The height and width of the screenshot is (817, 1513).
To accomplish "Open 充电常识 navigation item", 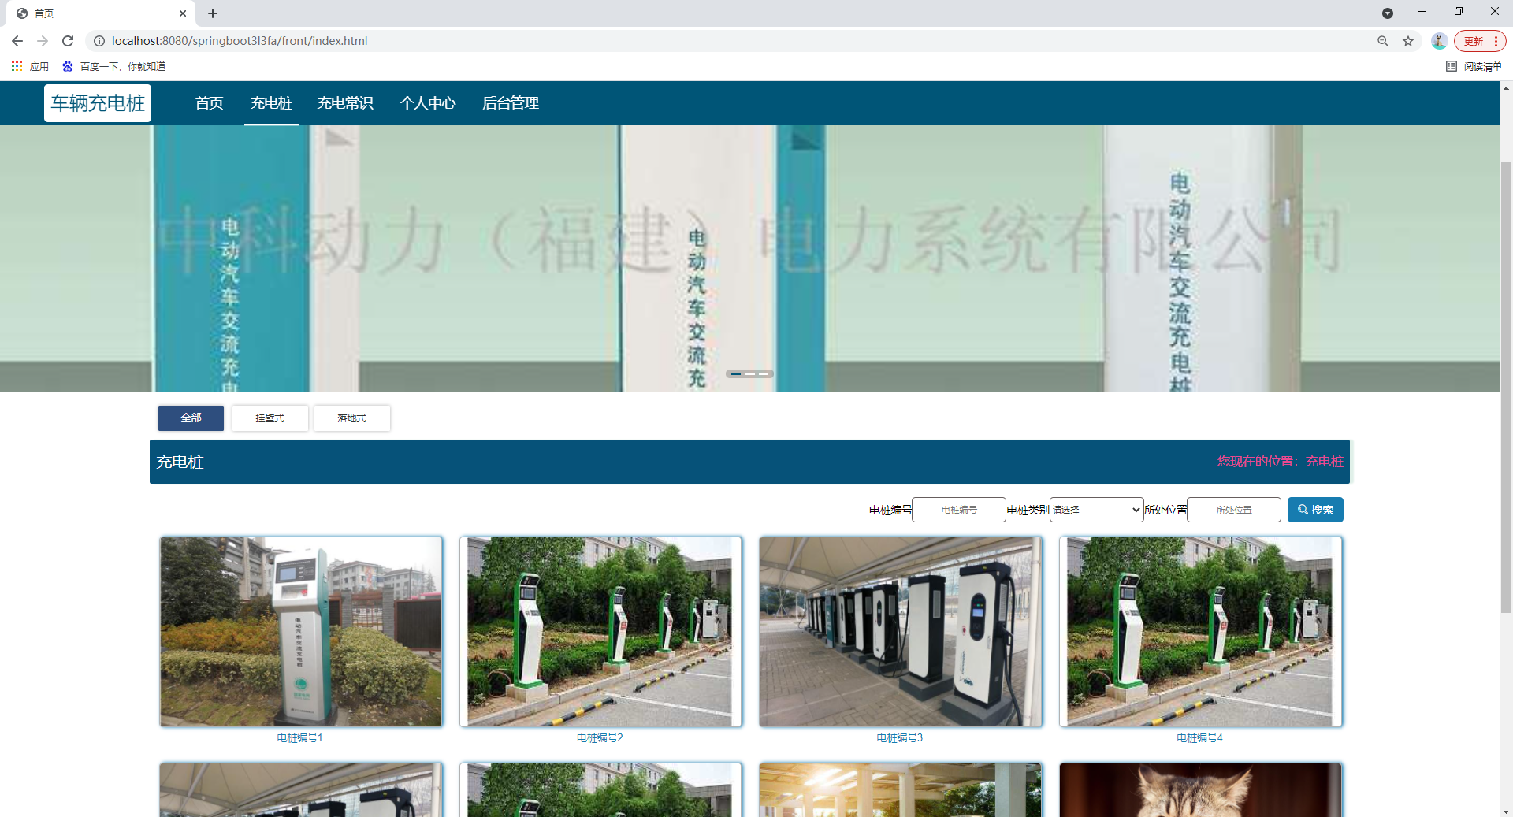I will 345,103.
